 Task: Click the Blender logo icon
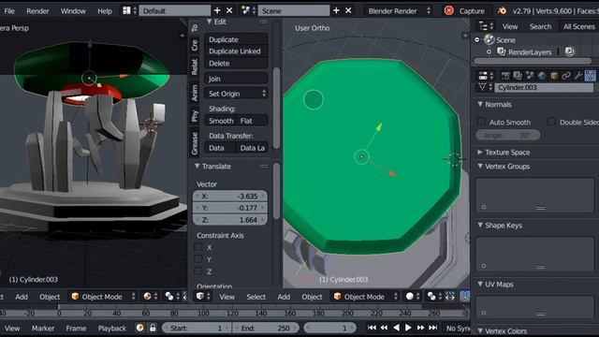click(502, 10)
